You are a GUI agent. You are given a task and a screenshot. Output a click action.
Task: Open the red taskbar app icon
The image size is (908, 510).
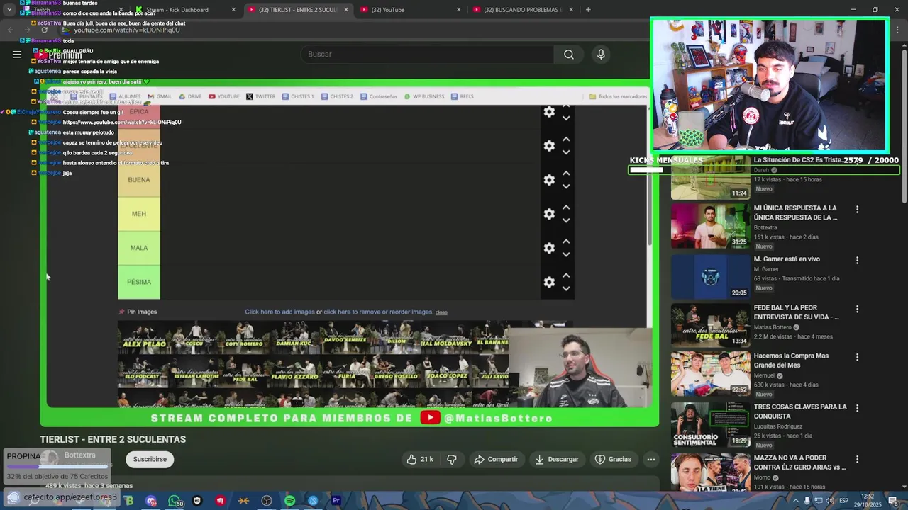(221, 501)
